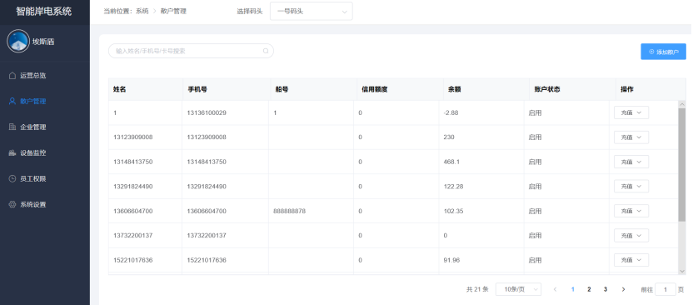Click the scrollbar up arrow of table
The image size is (693, 305).
pos(682,104)
